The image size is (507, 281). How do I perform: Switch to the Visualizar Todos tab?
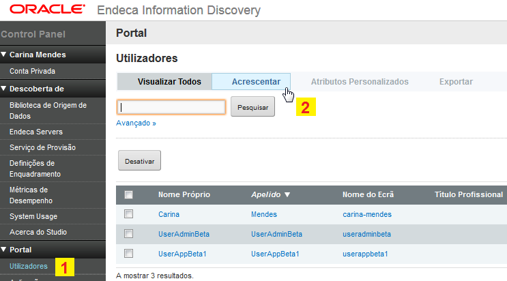[169, 82]
